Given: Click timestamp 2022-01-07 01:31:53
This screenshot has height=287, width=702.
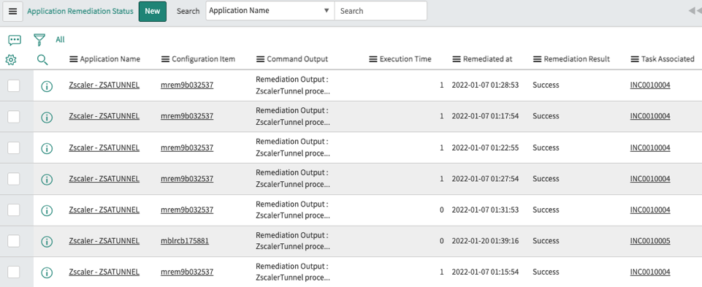Looking at the screenshot, I should pyautogui.click(x=485, y=210).
